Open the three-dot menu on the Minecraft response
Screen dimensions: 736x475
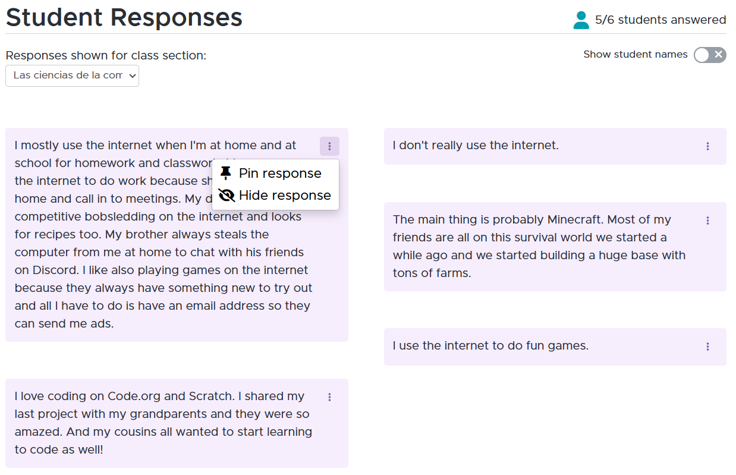point(707,221)
